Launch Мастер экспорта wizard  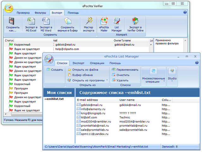[x=88, y=25]
